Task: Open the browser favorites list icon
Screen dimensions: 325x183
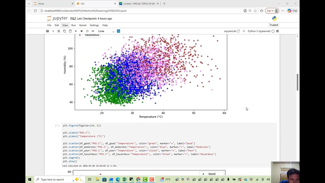Action: 262,11
